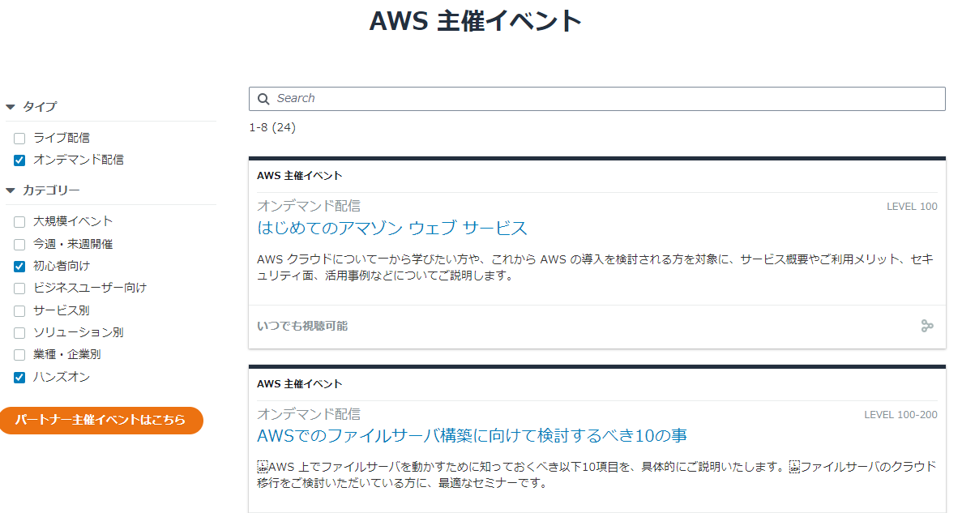Select the サービス別 checkbox
962x513 pixels.
pos(20,310)
